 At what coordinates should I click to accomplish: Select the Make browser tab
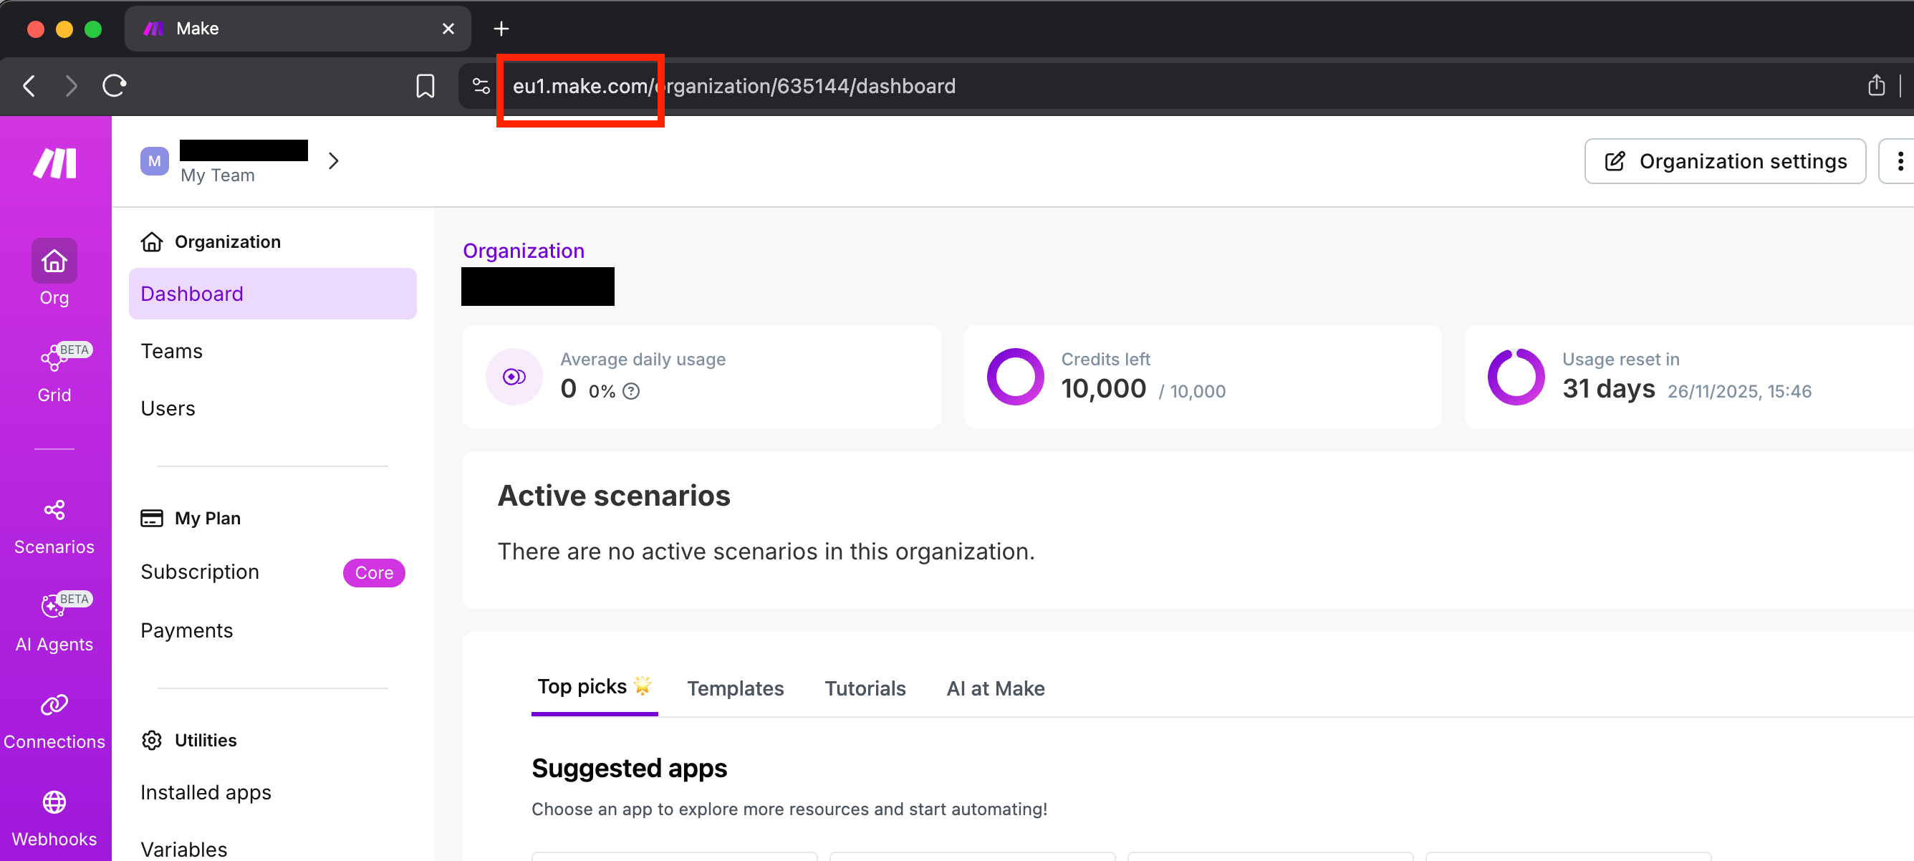[297, 28]
